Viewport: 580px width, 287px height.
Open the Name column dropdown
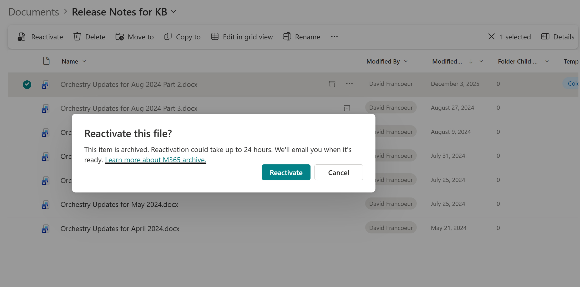[84, 61]
